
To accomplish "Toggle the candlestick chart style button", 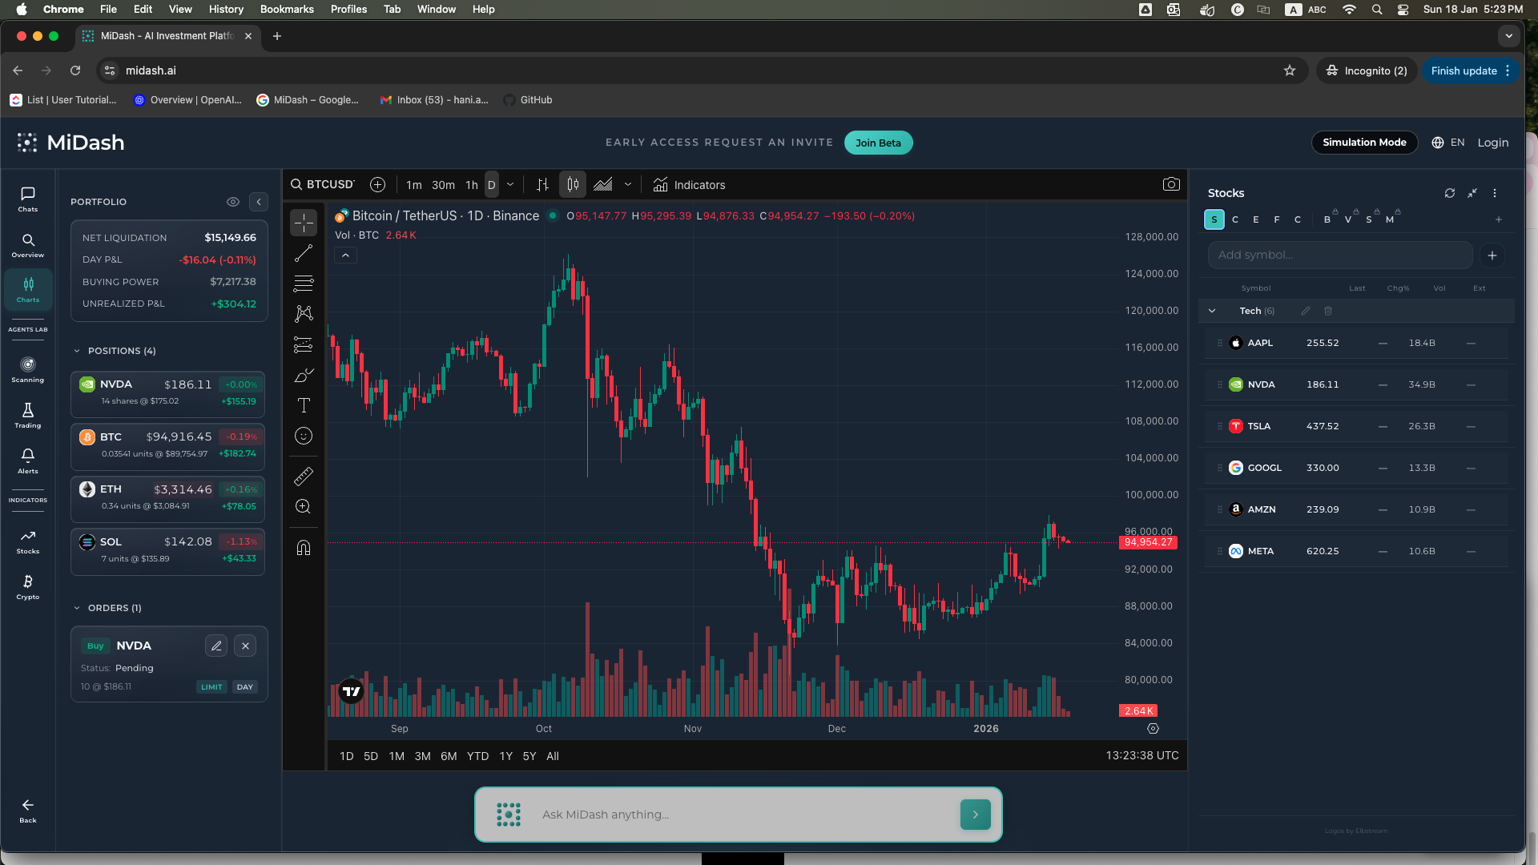I will click(x=573, y=184).
